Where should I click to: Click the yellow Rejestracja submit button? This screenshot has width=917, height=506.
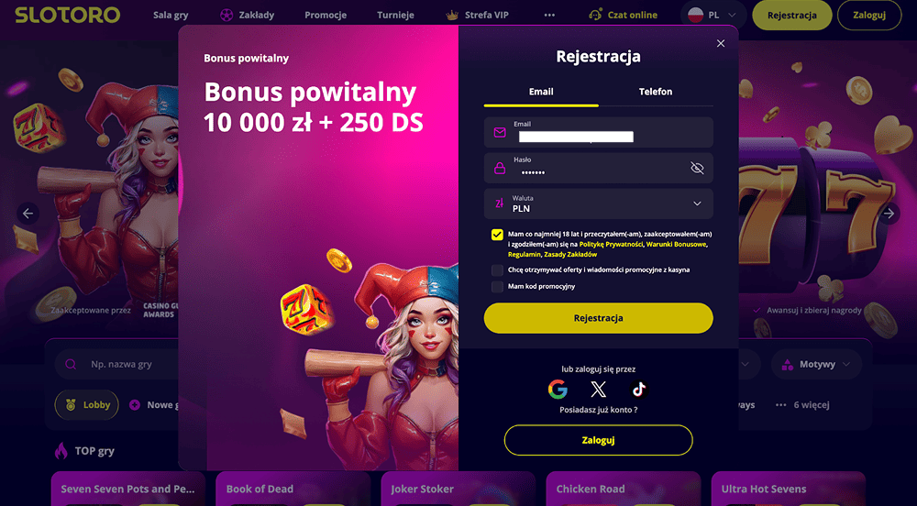598,318
